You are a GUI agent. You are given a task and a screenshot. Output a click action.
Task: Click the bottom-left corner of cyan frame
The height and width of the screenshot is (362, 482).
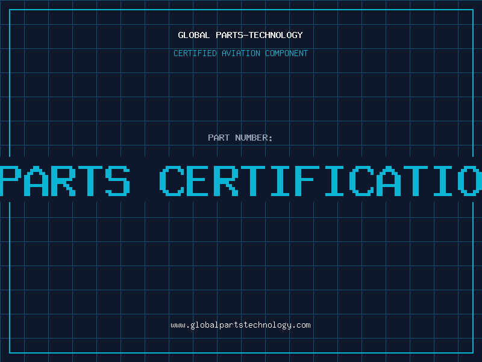10,352
